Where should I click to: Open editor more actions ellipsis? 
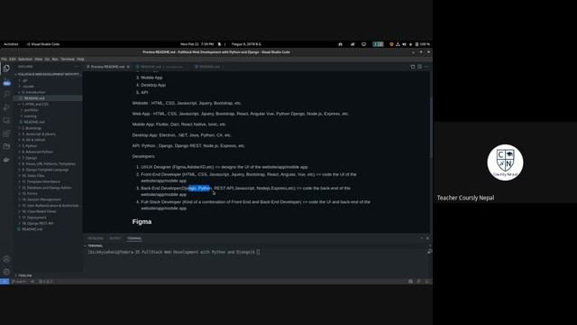click(426, 67)
